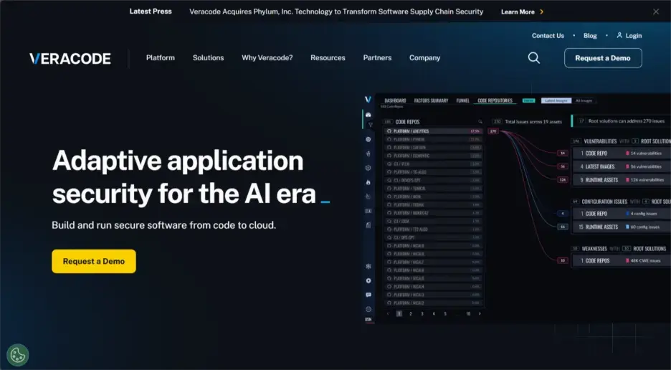
Task: Go to page 2 of code repos
Action: tap(411, 313)
